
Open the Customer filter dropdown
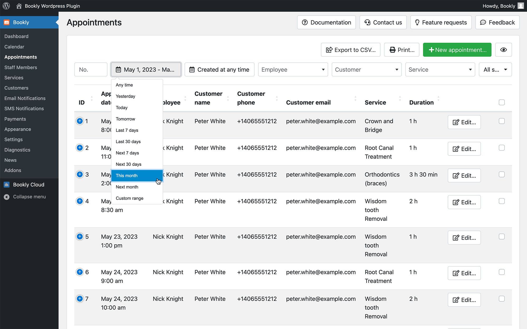367,69
